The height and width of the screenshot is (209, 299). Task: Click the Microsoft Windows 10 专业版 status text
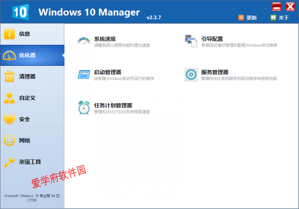pyautogui.click(x=32, y=198)
